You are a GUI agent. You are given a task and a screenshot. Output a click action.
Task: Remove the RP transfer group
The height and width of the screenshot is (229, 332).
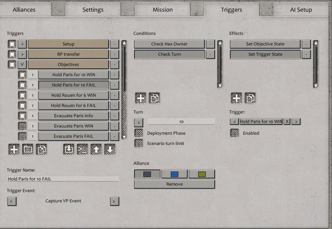tap(115, 54)
